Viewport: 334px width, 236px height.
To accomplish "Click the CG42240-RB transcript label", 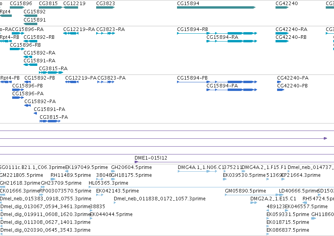I will [291, 37].
